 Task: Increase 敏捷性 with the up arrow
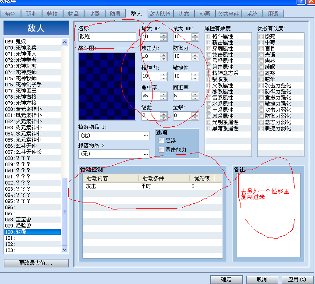point(195,75)
